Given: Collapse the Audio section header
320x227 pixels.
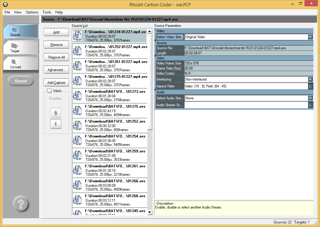Looking at the screenshot, I should click(x=234, y=92).
